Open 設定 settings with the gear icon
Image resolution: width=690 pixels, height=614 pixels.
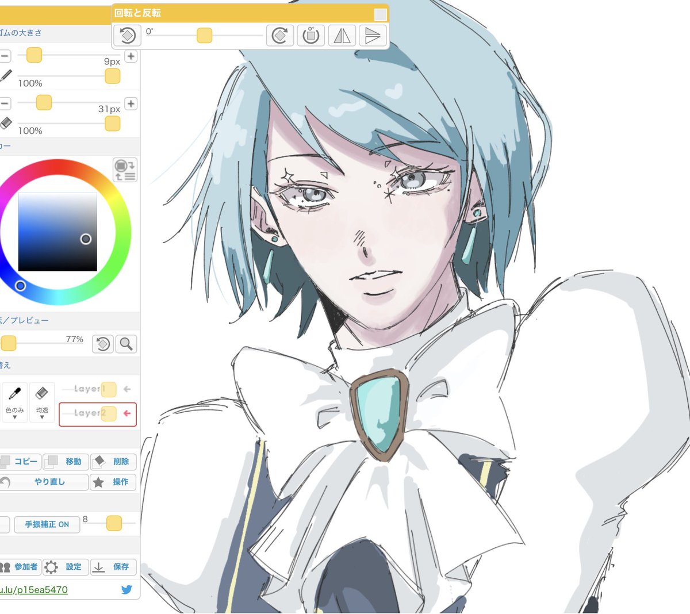(x=66, y=567)
